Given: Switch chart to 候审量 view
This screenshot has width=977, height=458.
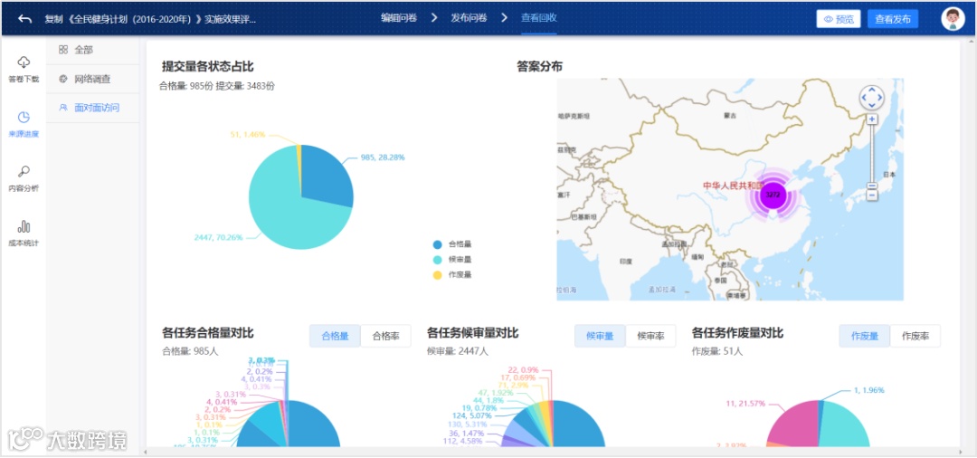Looking at the screenshot, I should (x=600, y=336).
